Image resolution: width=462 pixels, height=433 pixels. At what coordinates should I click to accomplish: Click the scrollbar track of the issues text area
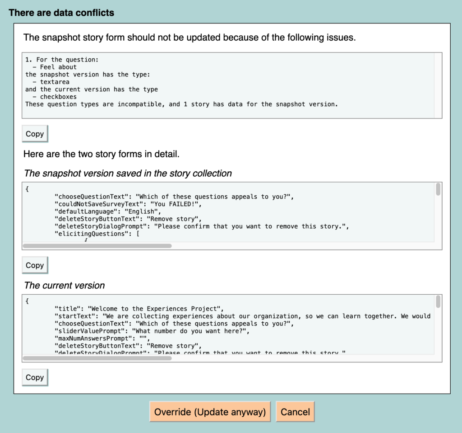438,85
